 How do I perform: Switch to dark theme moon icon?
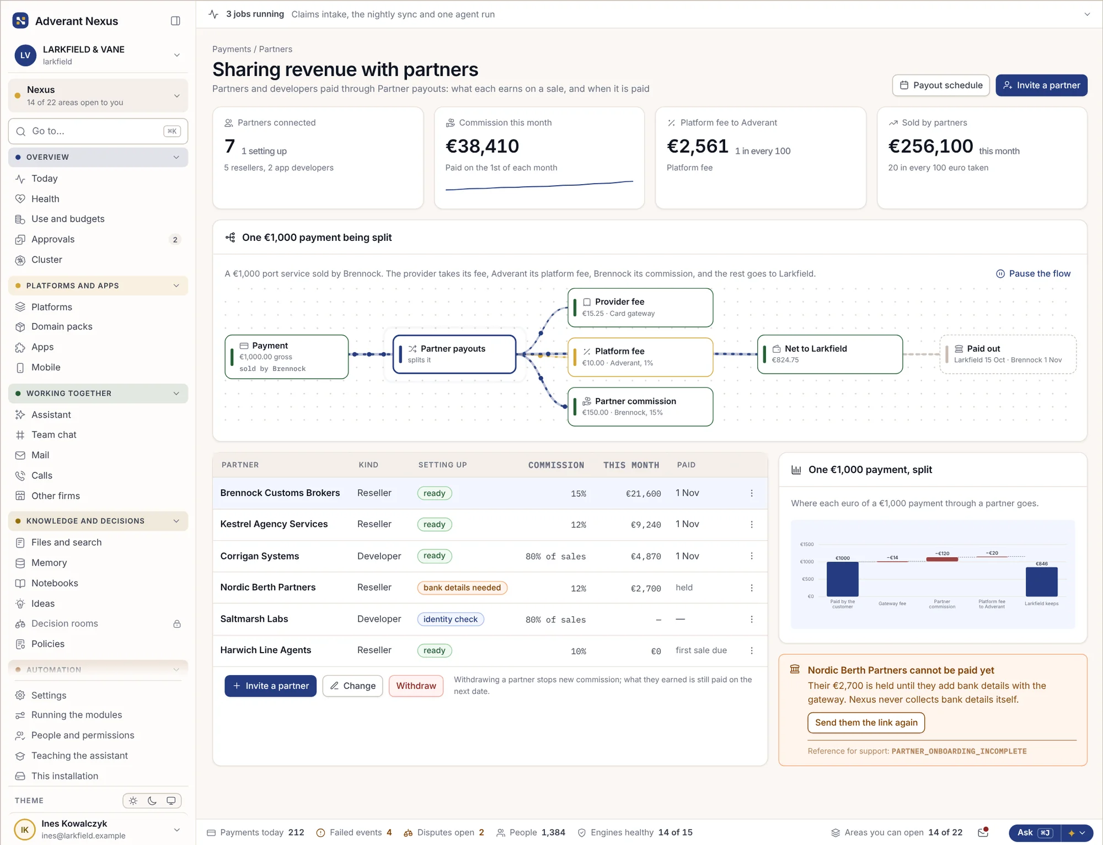click(152, 801)
